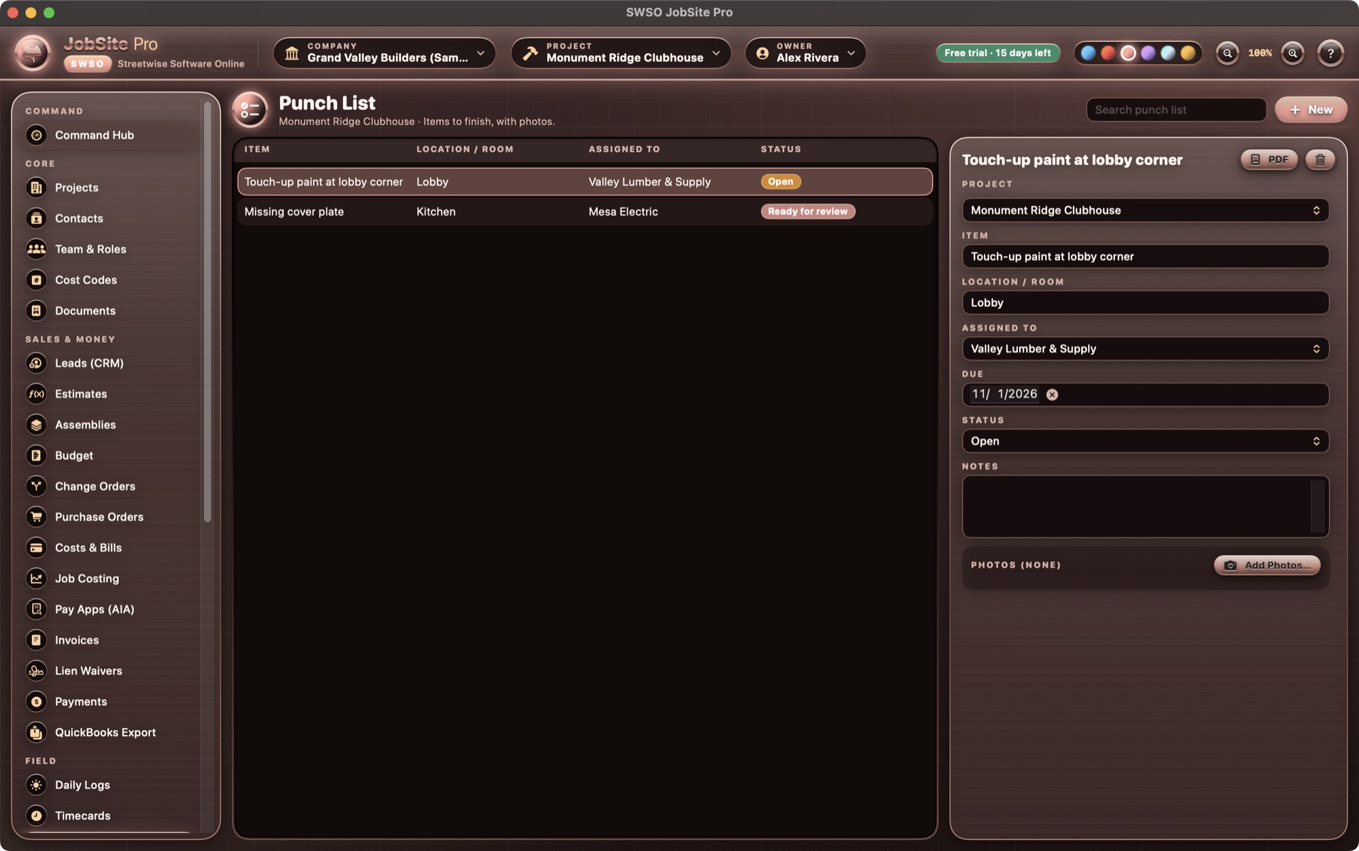Click the Projects sidebar icon
The width and height of the screenshot is (1359, 851).
(x=37, y=187)
